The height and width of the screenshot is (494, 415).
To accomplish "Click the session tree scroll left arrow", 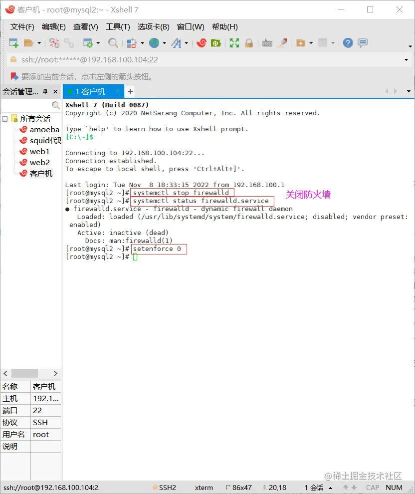I will point(5,373).
